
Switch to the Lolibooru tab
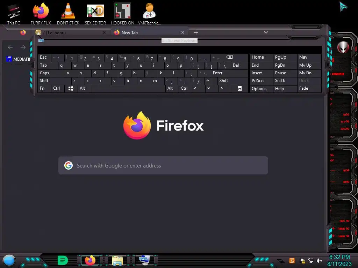[71, 32]
